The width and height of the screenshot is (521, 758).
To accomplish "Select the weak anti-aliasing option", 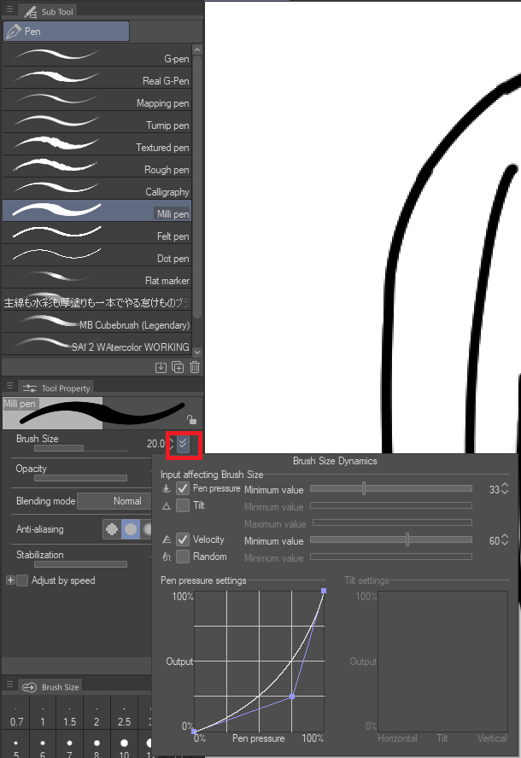I will click(x=131, y=529).
